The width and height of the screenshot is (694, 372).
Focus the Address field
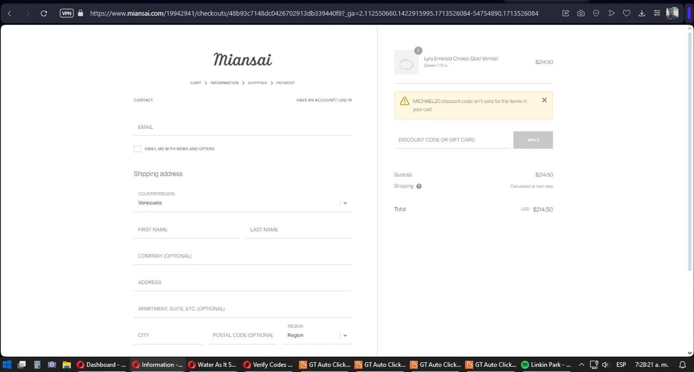click(x=242, y=282)
